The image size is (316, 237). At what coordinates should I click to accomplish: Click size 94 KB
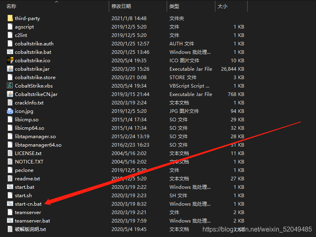(238, 111)
